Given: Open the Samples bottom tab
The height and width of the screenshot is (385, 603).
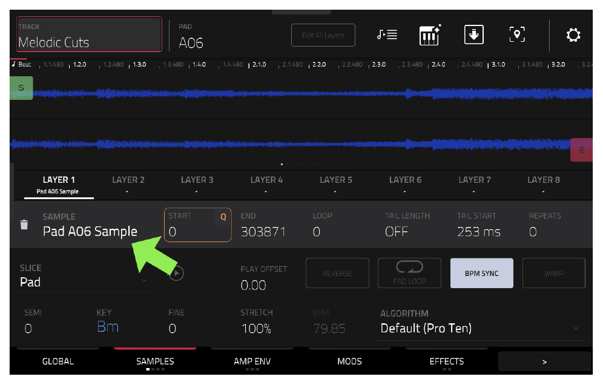Looking at the screenshot, I should point(155,361).
